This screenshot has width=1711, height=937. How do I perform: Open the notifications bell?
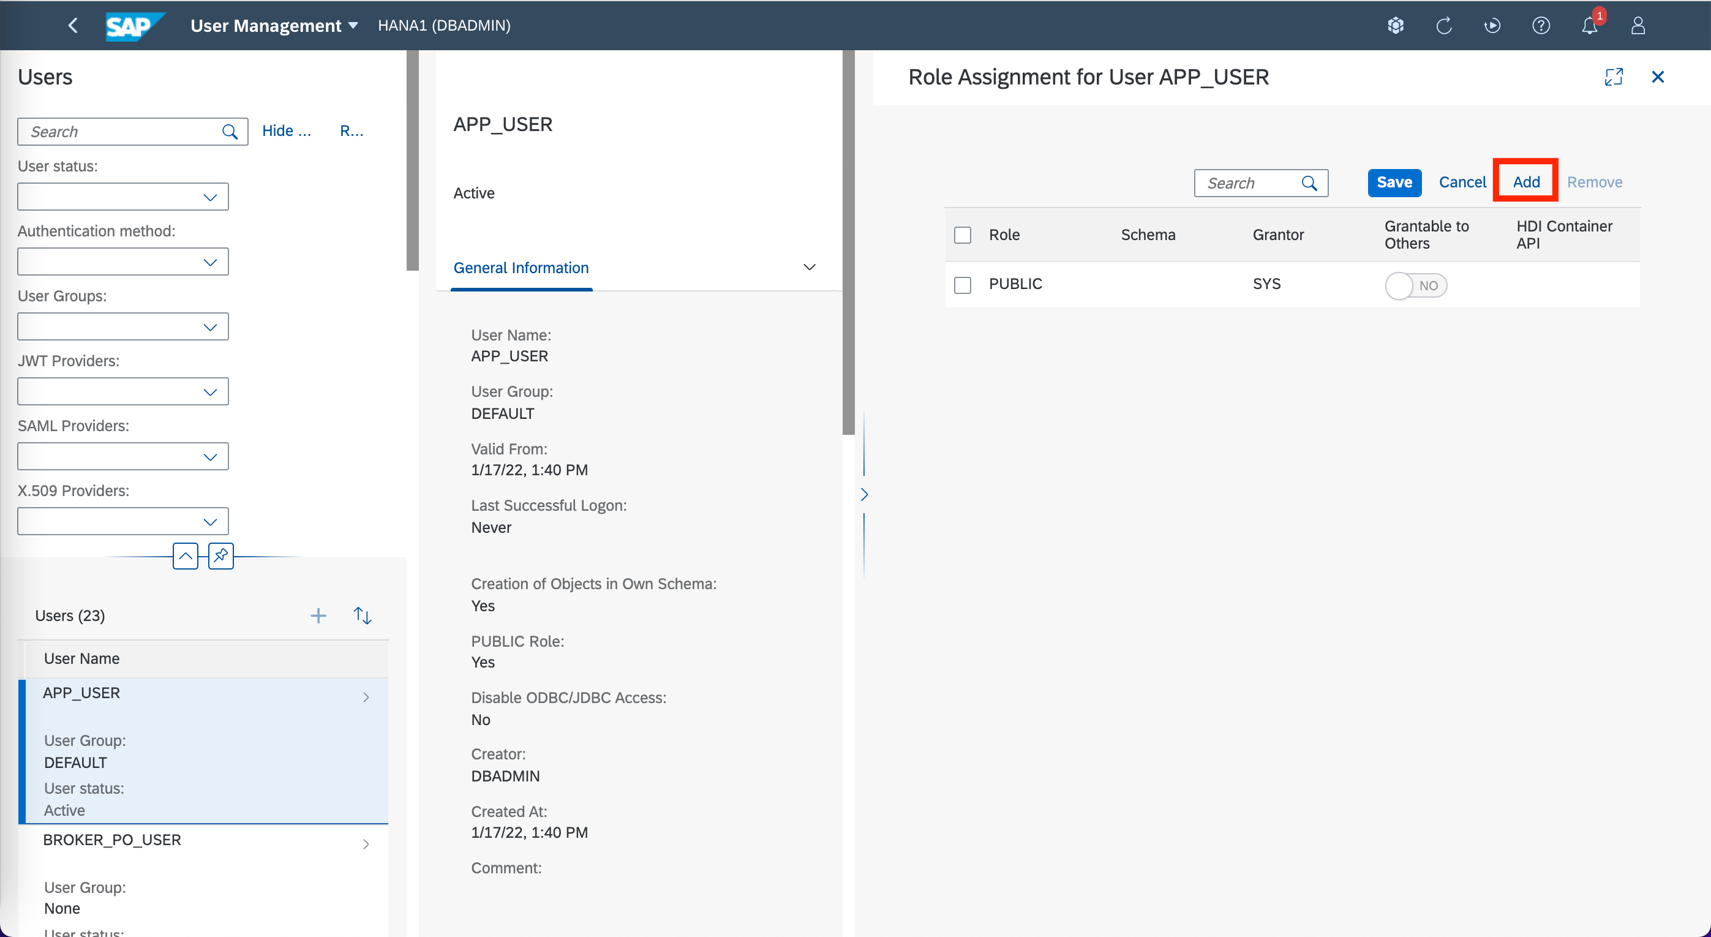pos(1589,25)
